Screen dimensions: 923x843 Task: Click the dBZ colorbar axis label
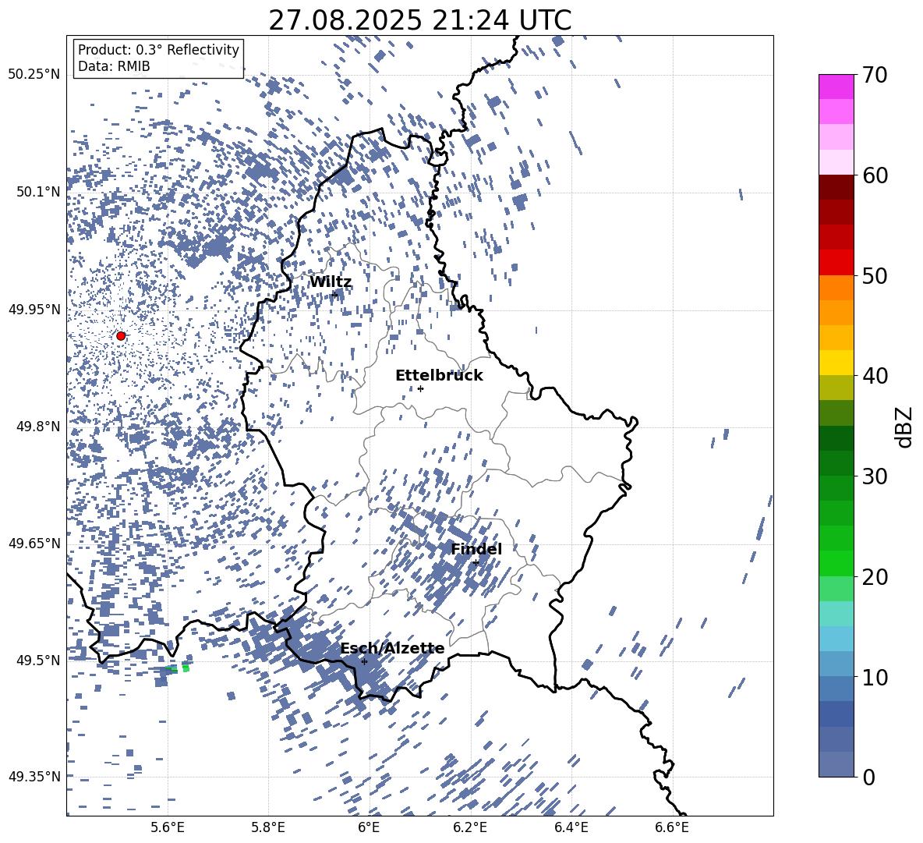tap(904, 427)
